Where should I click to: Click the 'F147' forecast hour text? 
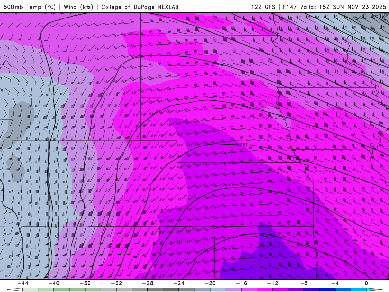point(290,7)
